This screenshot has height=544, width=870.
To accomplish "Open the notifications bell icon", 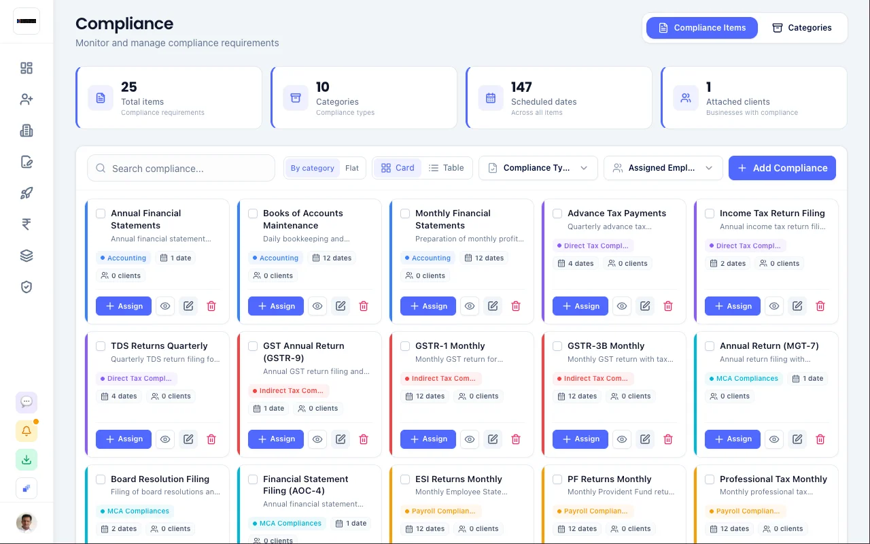I will [27, 431].
